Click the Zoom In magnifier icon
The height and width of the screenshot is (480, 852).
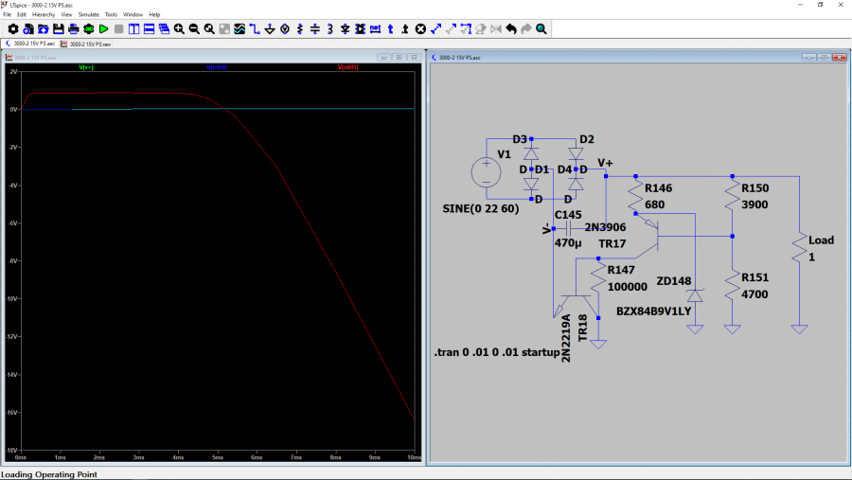[179, 29]
